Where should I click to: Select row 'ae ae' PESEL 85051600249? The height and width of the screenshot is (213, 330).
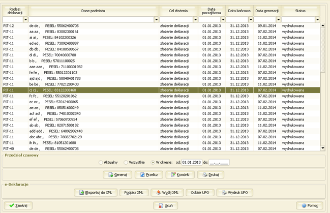pos(161,108)
